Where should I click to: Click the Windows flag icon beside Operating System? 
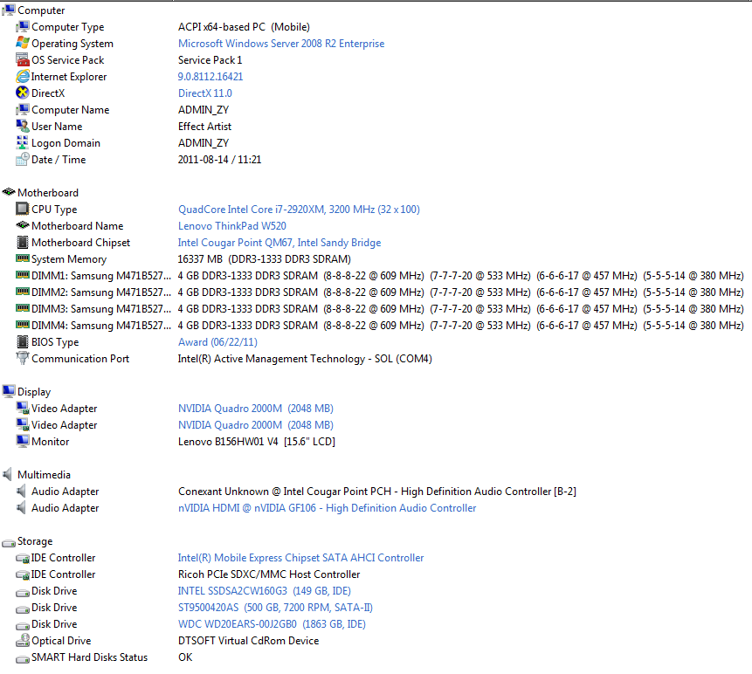[23, 43]
